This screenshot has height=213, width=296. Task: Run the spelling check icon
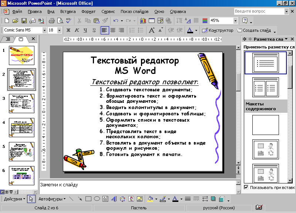(68, 21)
